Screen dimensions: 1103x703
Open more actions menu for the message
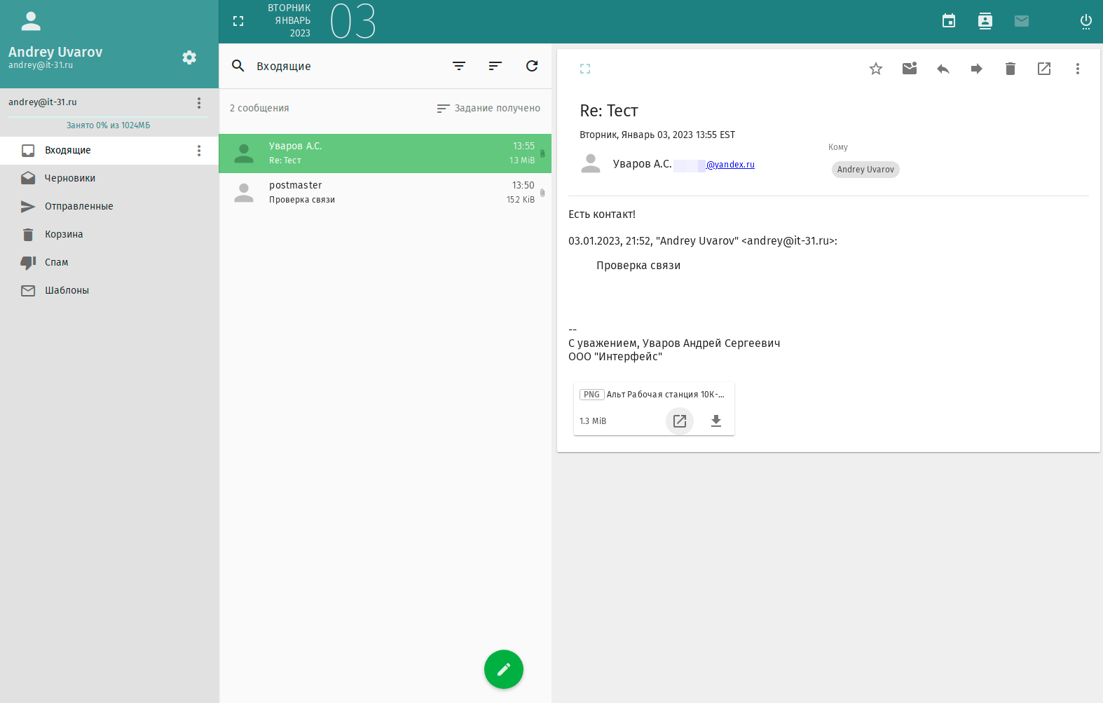[x=1078, y=69]
